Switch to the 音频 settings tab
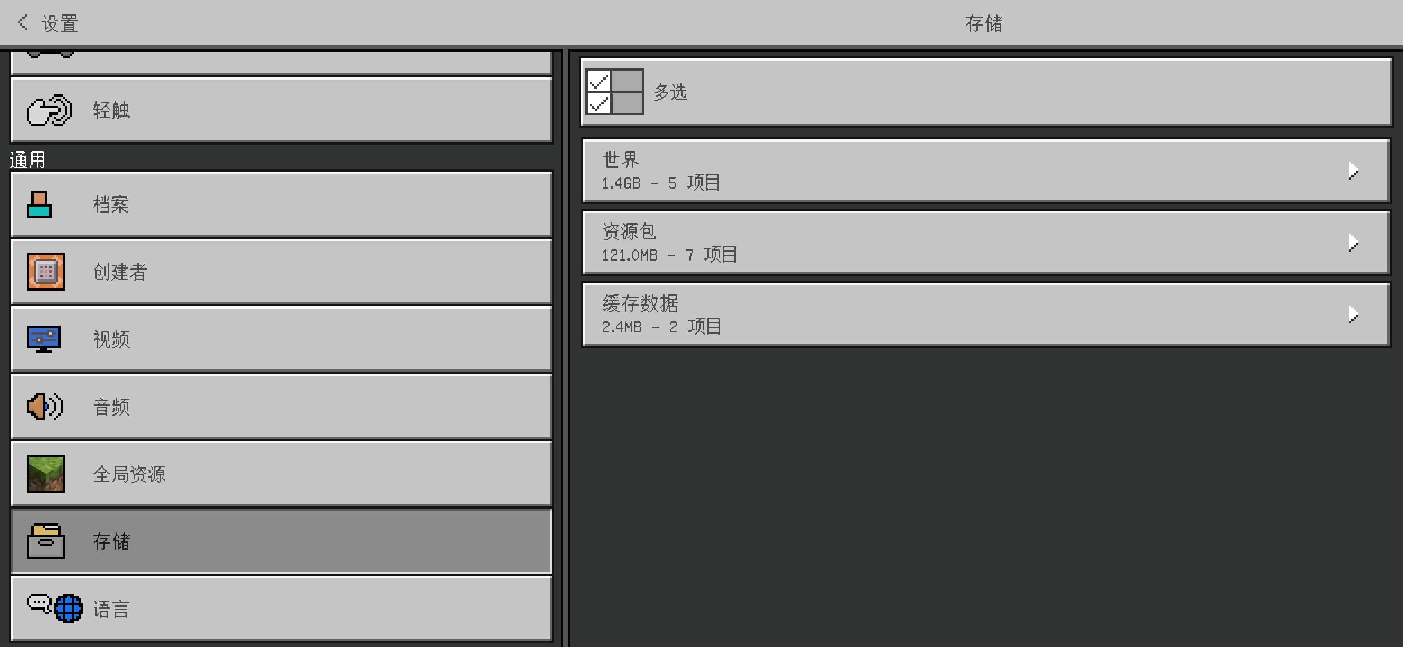This screenshot has height=647, width=1403. (x=281, y=407)
